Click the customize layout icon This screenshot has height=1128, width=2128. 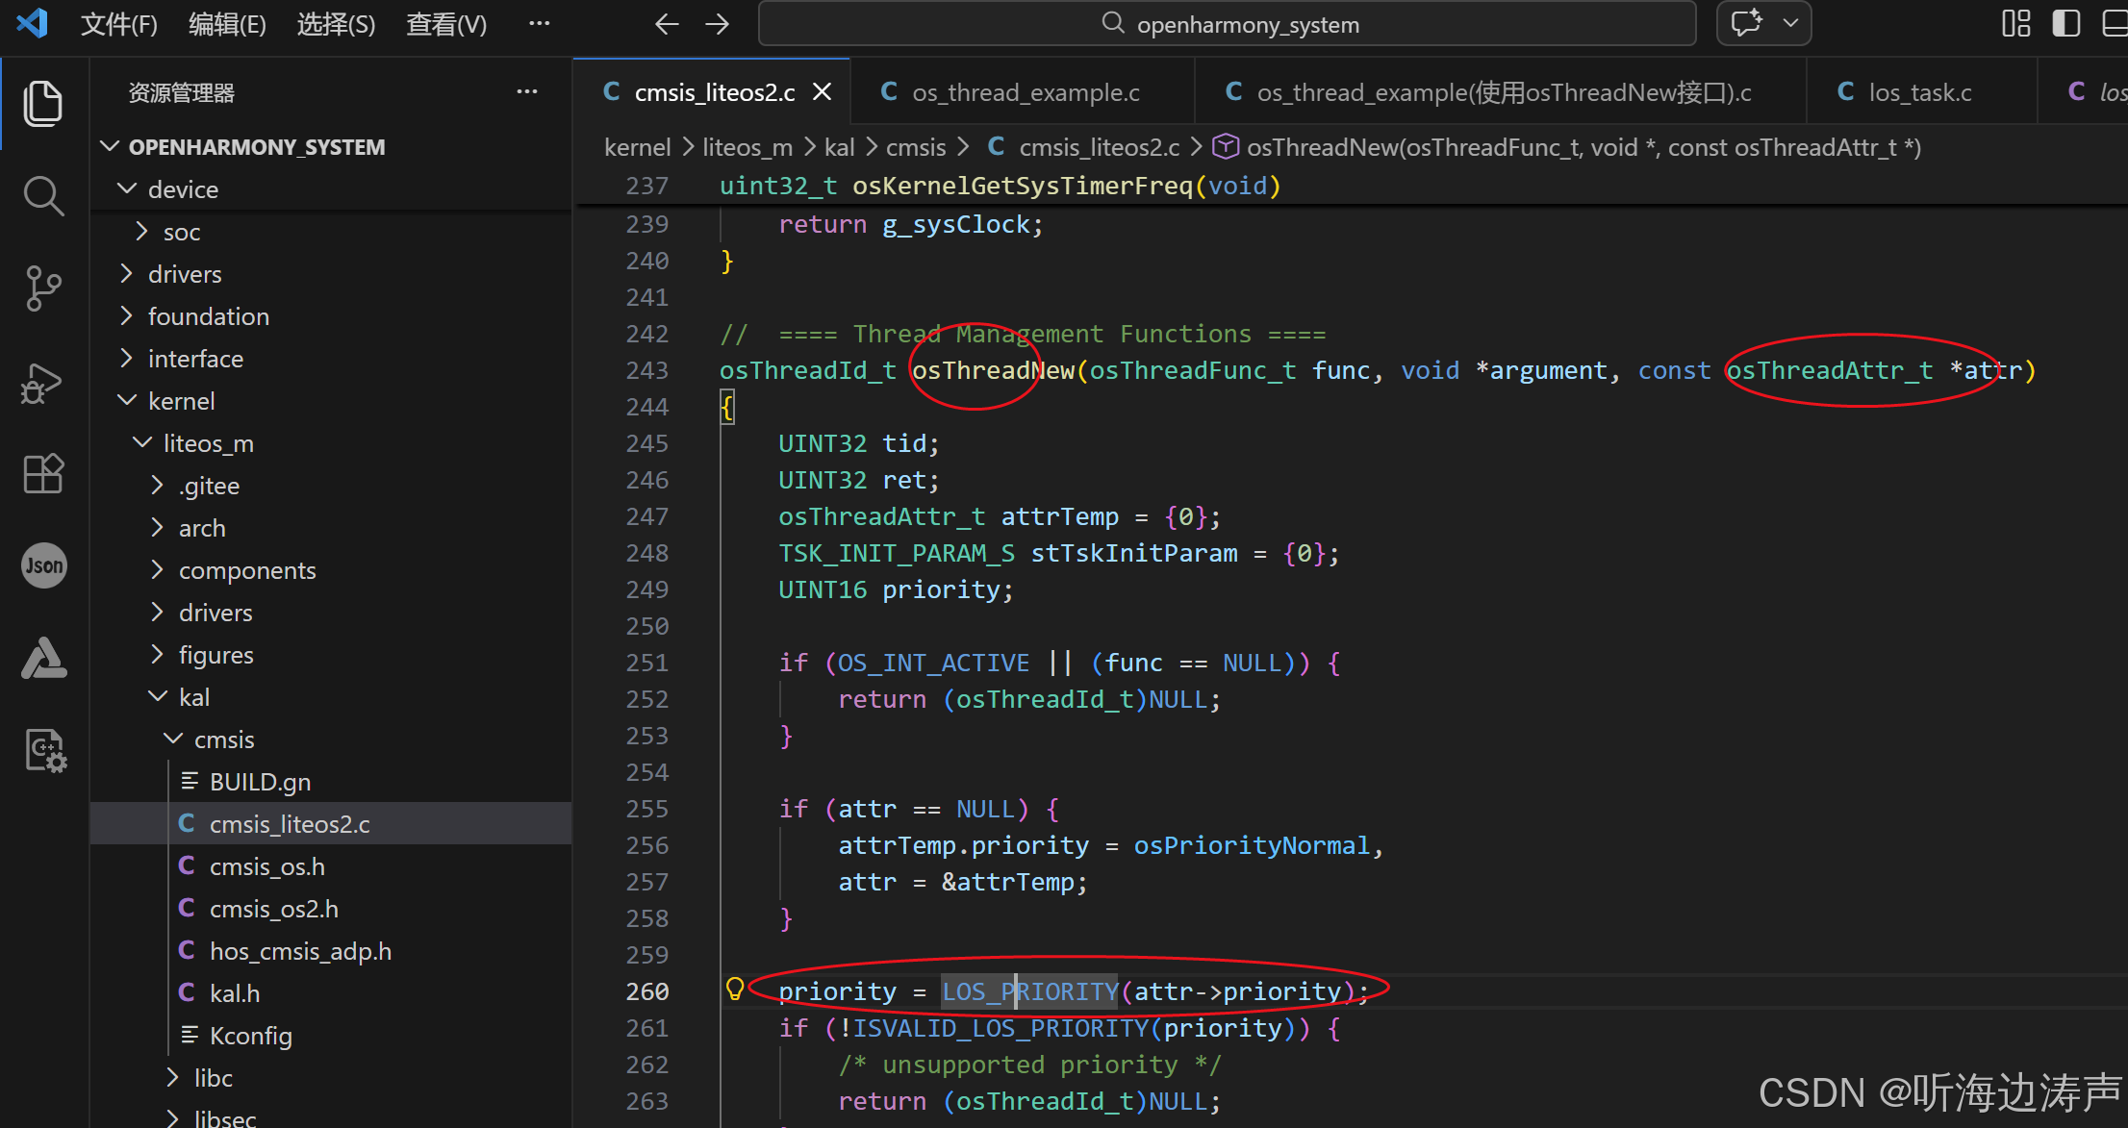[x=2015, y=23]
